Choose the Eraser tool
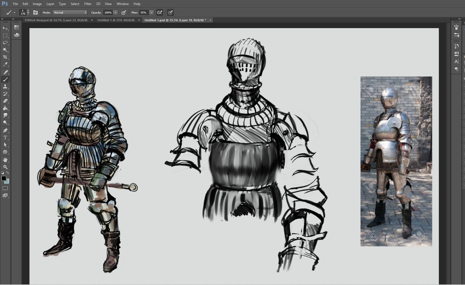465x285 pixels. (x=5, y=101)
